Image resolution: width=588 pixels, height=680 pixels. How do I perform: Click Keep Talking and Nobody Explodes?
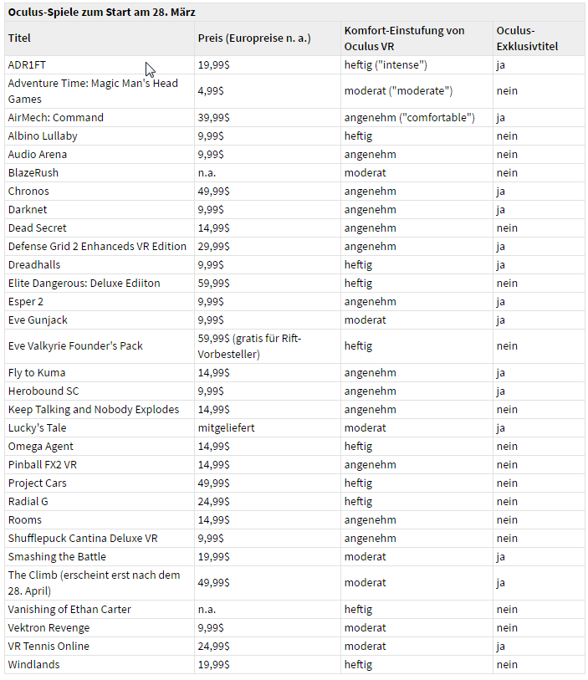tap(94, 409)
